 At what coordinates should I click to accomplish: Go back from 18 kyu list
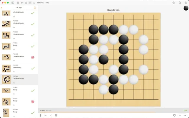click(x=2, y=8)
